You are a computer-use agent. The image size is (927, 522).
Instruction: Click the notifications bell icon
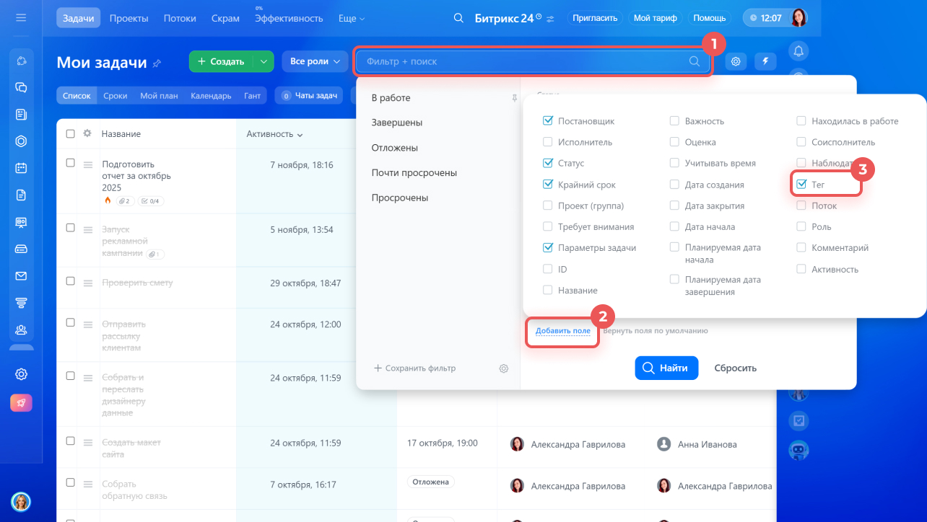point(798,50)
